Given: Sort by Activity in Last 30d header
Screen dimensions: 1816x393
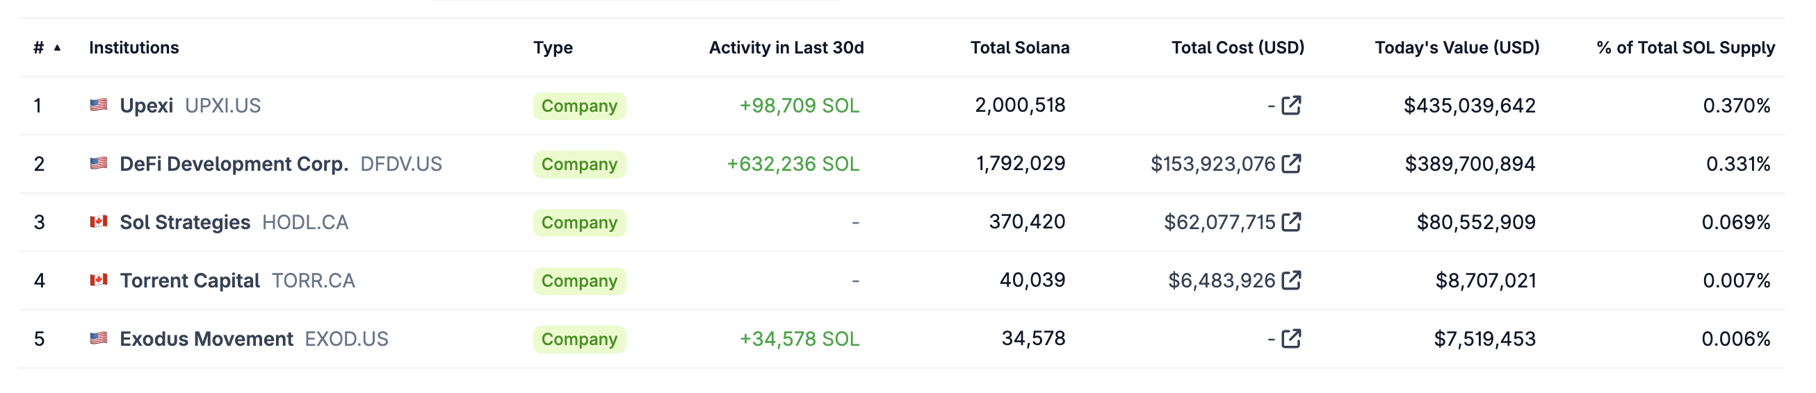Looking at the screenshot, I should [x=786, y=48].
